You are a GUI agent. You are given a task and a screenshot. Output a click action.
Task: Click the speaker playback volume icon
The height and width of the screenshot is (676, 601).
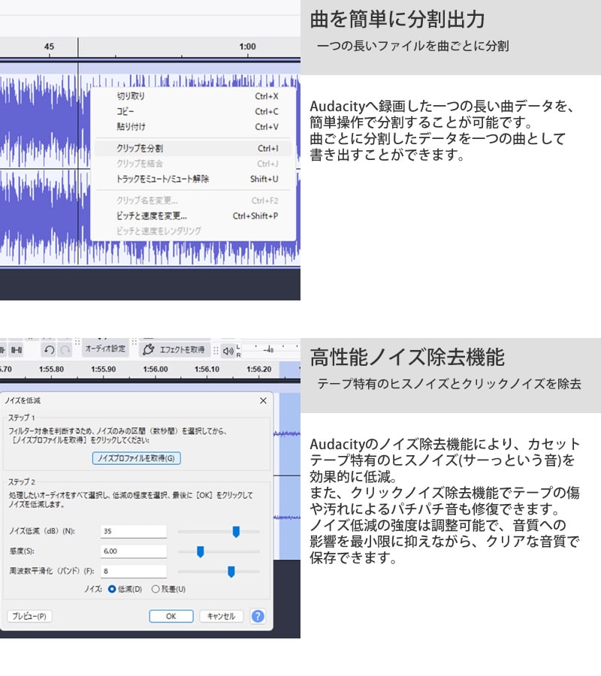[x=227, y=350]
